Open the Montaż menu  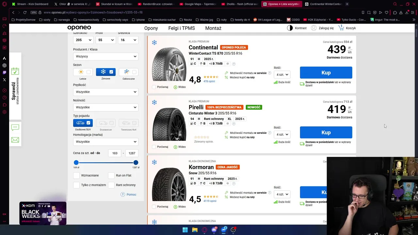click(213, 28)
